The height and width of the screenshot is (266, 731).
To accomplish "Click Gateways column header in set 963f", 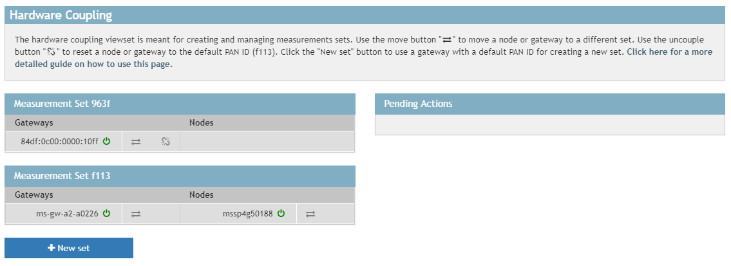I will (x=33, y=122).
